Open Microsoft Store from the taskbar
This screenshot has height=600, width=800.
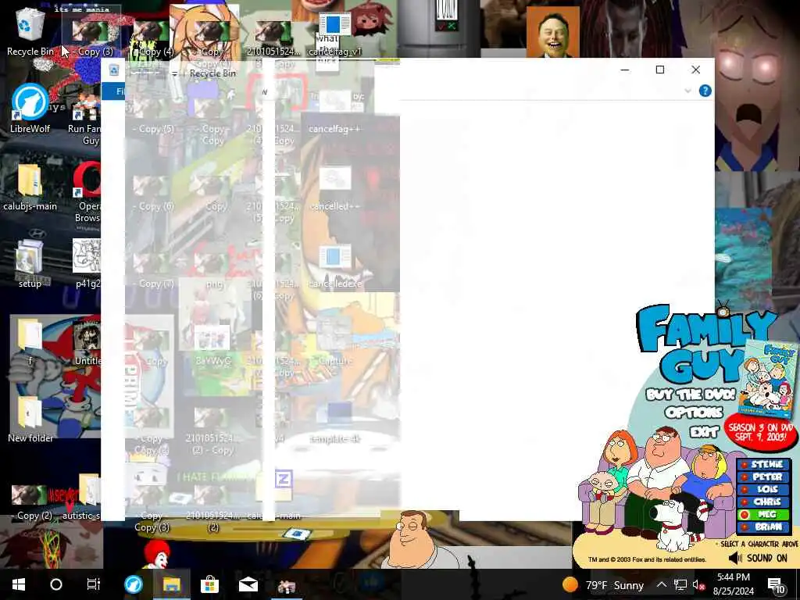coord(209,584)
